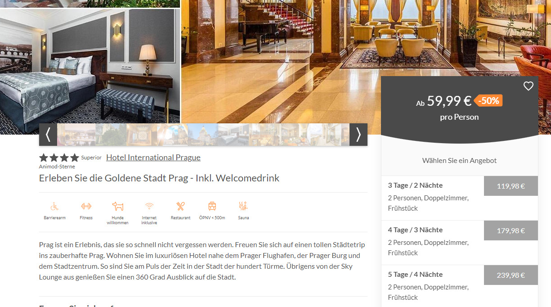The image size is (551, 307).
Task: Show previous gallery image with left arrow
Action: (48, 135)
